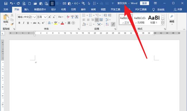Apply red font color with the A button
Screen dimensions: 187x111
pyautogui.click(x=62, y=23)
